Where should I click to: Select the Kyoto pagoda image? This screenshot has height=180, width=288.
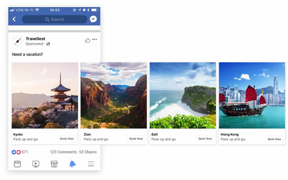45,95
